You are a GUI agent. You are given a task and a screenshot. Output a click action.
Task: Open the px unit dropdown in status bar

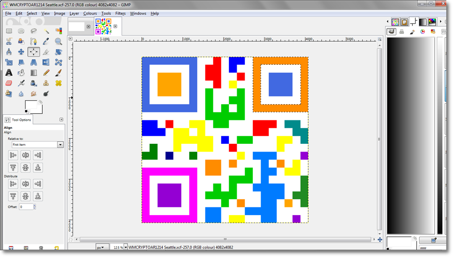click(102, 247)
